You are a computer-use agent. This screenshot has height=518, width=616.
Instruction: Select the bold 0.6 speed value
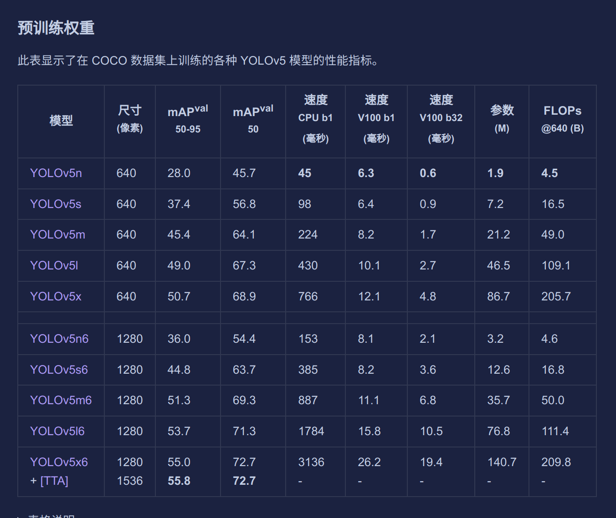428,173
